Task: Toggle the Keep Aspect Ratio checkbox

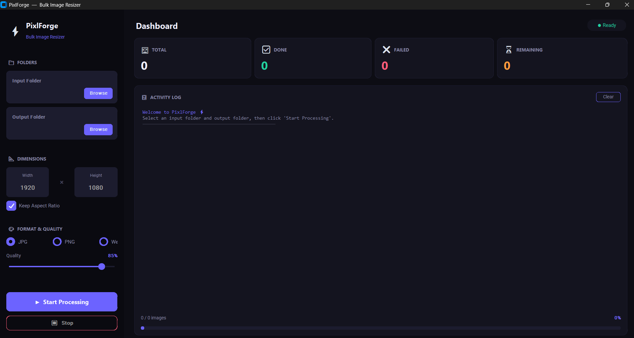Action: [11, 206]
